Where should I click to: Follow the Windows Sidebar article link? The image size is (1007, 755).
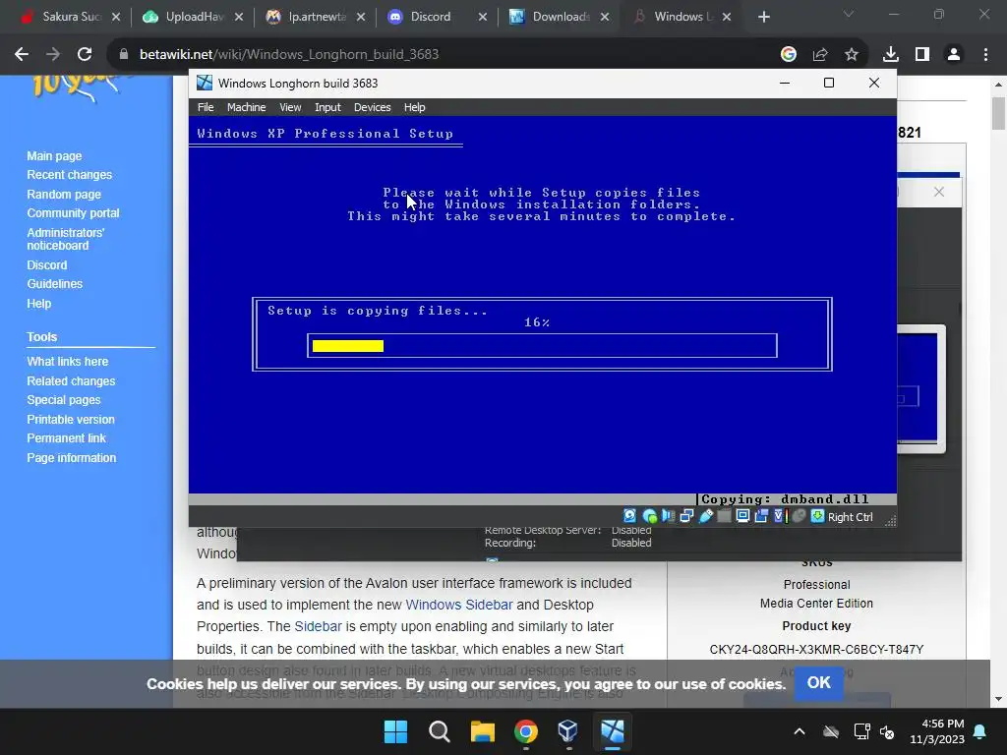point(459,605)
